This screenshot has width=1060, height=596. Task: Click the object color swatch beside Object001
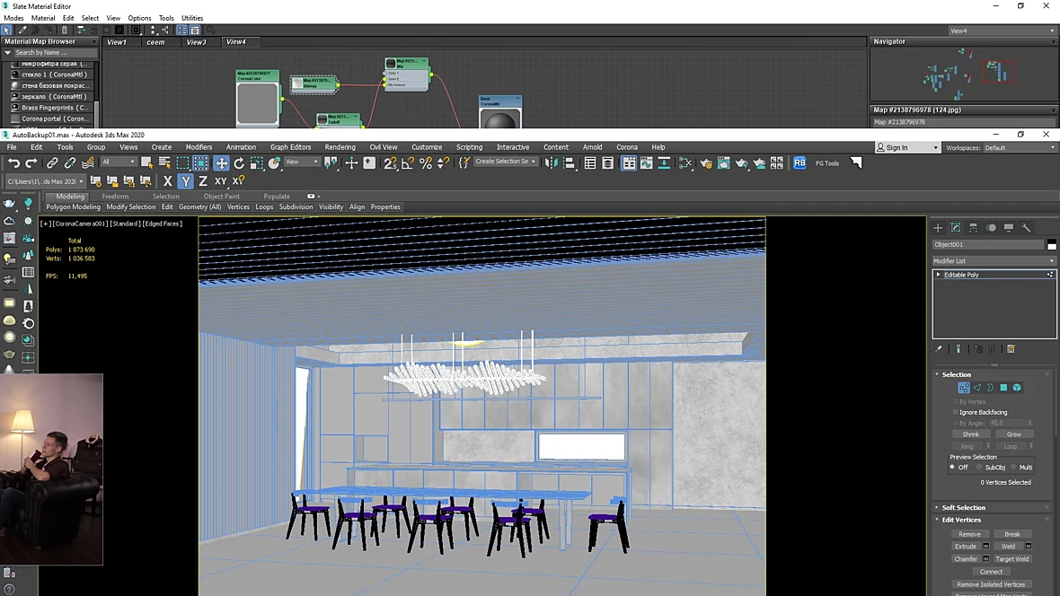1051,245
